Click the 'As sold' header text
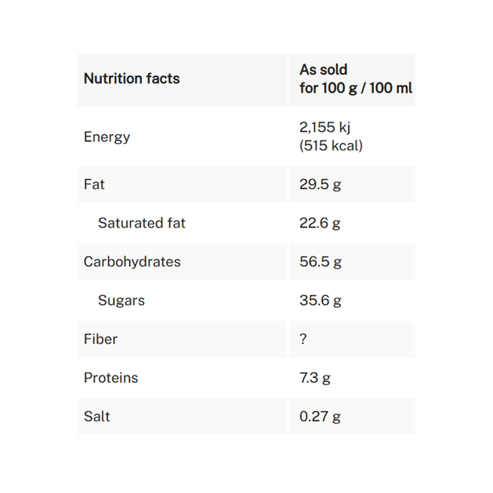This screenshot has height=493, width=493. point(324,71)
